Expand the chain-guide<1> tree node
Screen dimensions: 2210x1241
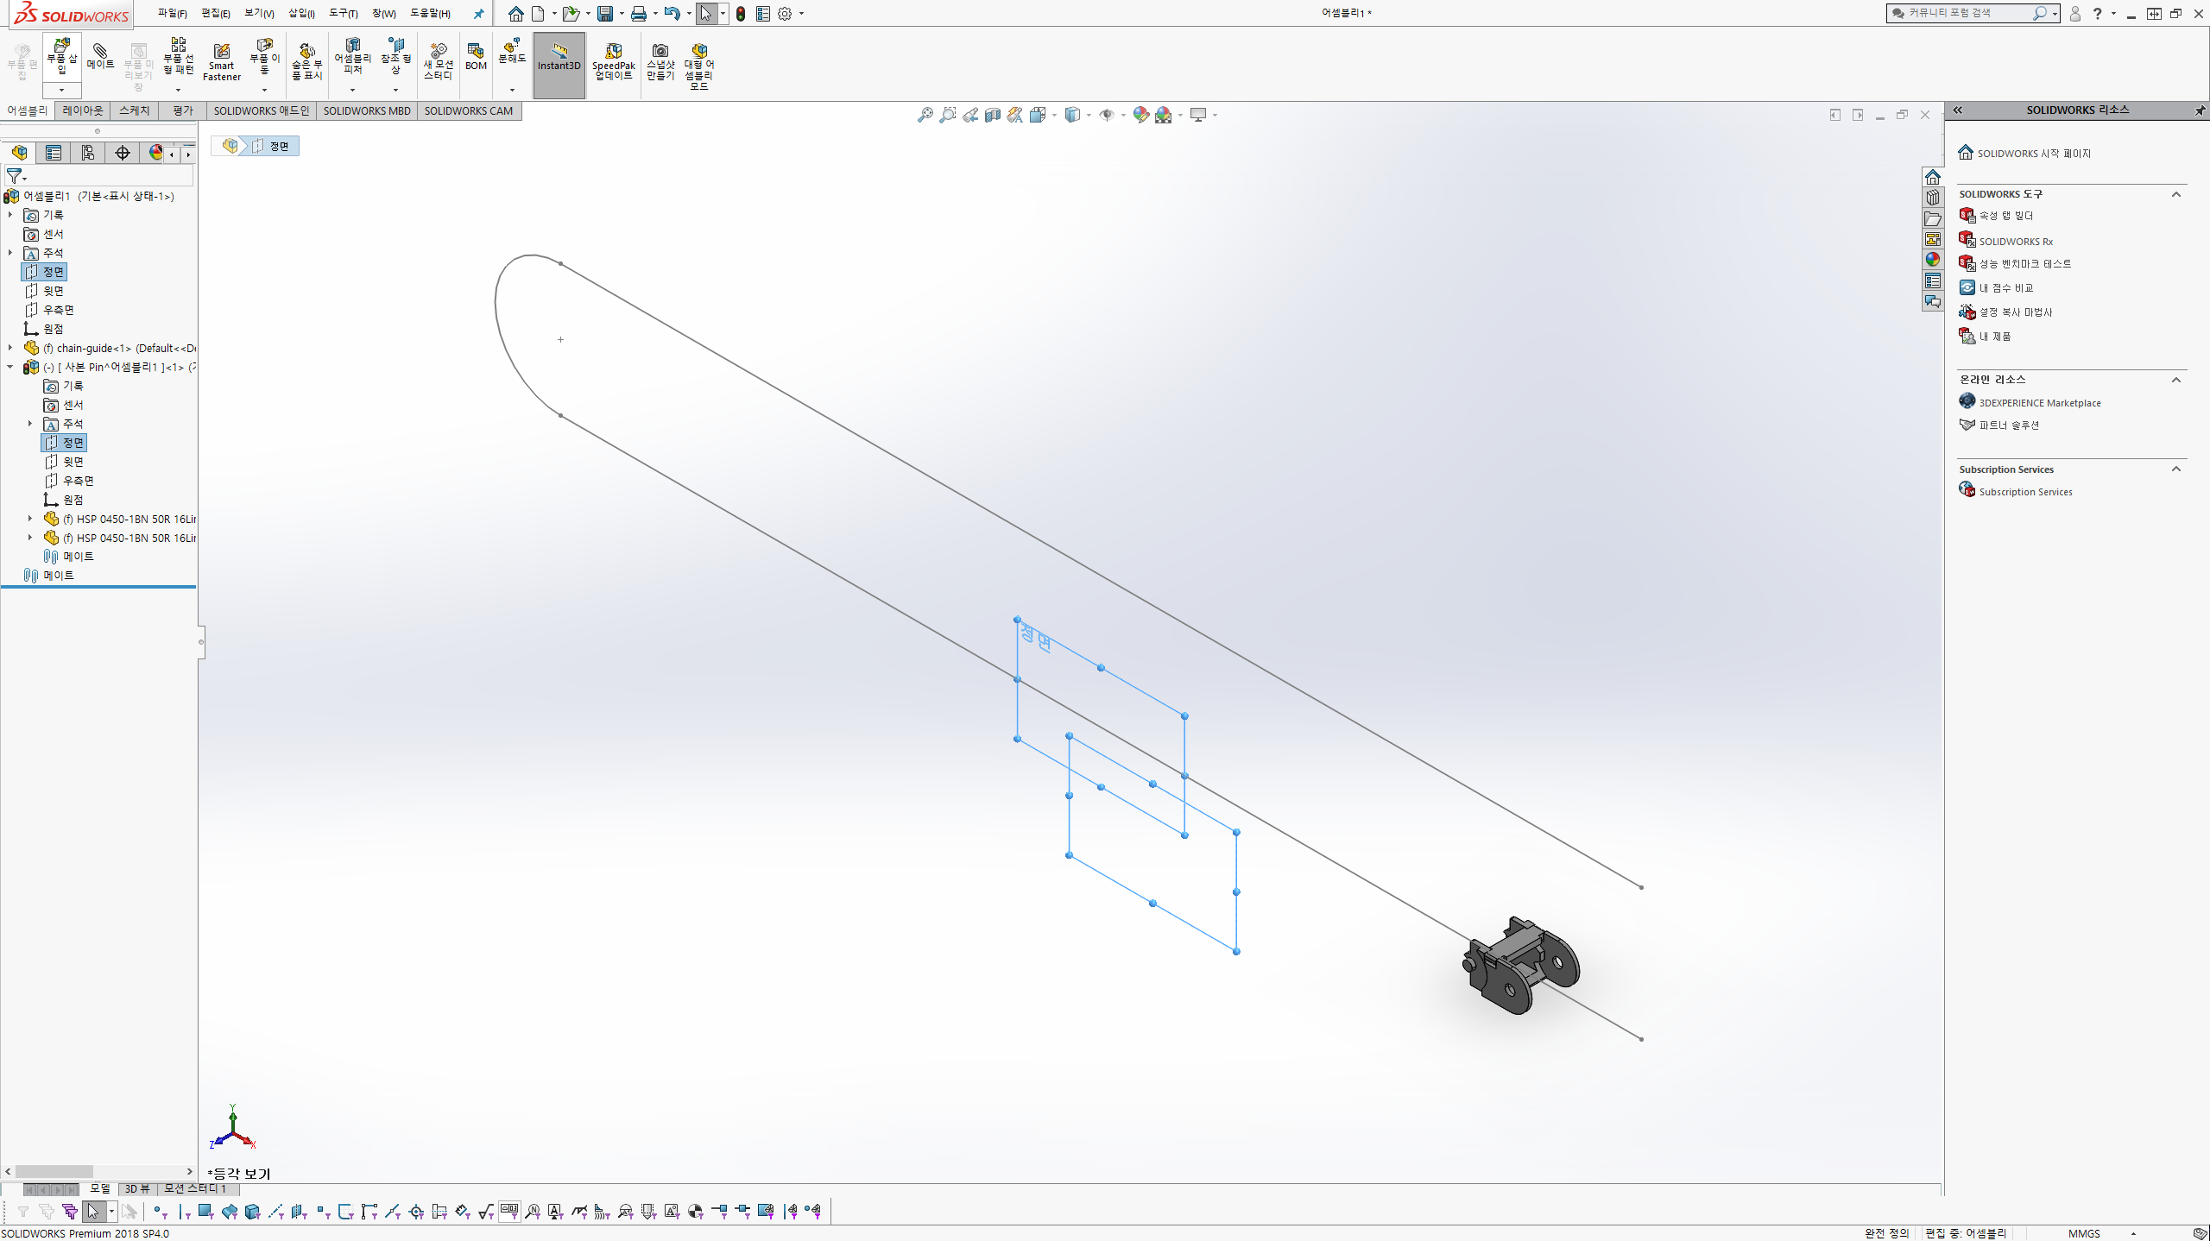10,348
